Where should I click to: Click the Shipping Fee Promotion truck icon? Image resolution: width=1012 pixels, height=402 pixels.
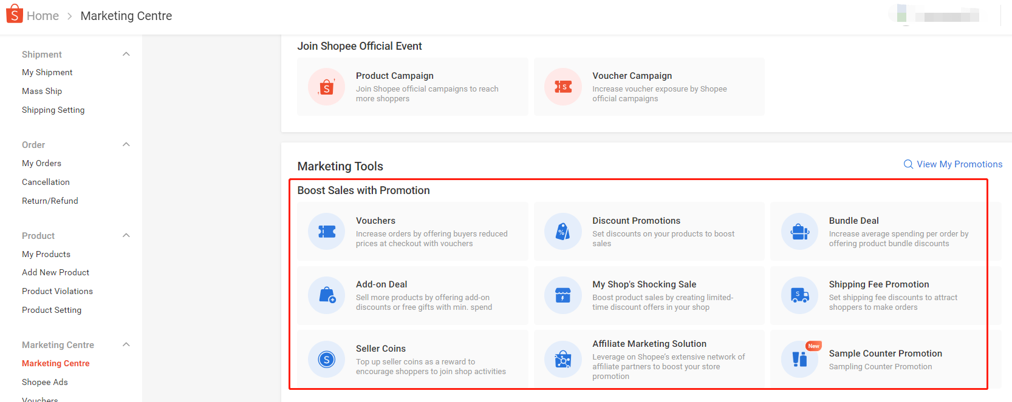pyautogui.click(x=800, y=295)
